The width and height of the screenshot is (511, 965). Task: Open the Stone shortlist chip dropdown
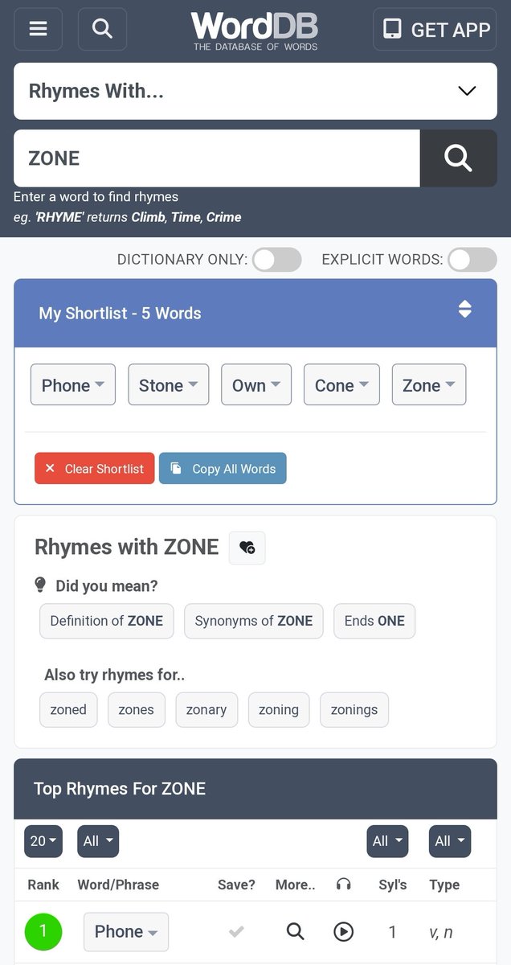[x=169, y=385]
